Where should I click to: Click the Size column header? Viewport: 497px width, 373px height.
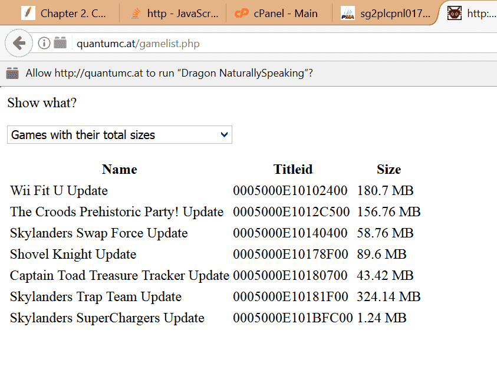[389, 169]
